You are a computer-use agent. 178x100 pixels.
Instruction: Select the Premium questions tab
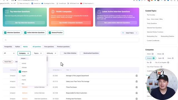click(63, 47)
